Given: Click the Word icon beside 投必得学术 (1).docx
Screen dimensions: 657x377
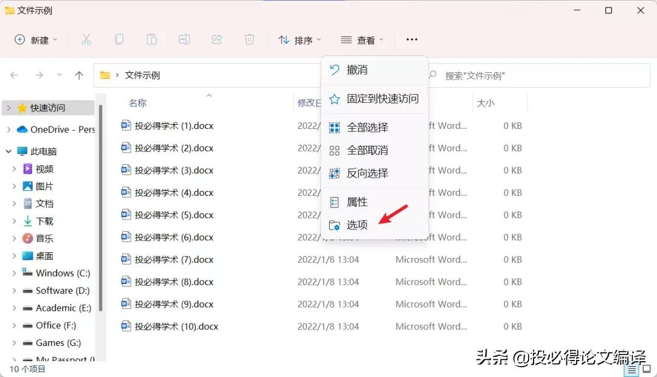Looking at the screenshot, I should pyautogui.click(x=125, y=125).
